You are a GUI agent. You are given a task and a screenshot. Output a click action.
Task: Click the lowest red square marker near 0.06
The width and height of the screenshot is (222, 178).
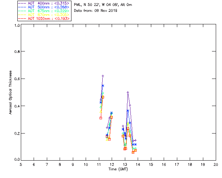(x=133, y=153)
